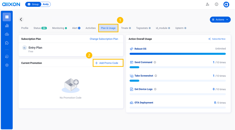Open the Alert tab
Screen dimensions: 235x130
point(76,28)
